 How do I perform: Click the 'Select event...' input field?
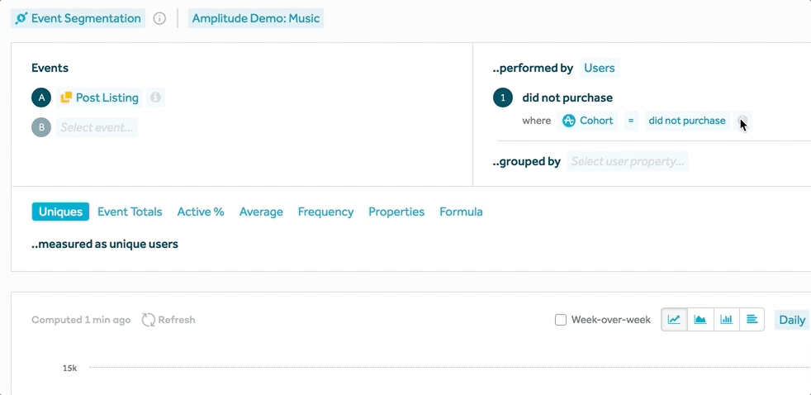pos(97,127)
